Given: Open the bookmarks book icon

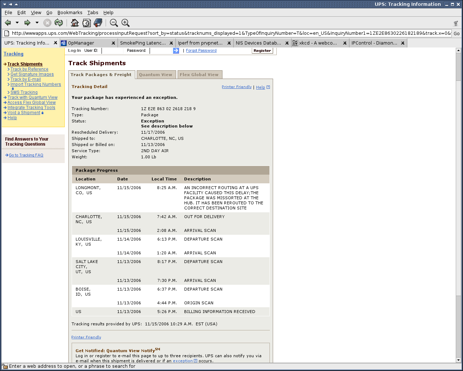Looking at the screenshot, I should tap(98, 23).
